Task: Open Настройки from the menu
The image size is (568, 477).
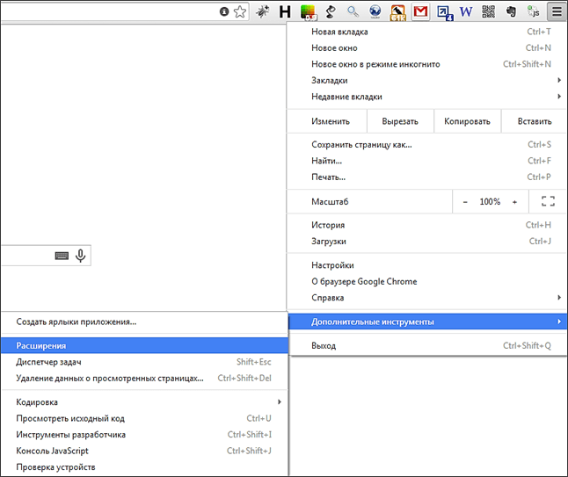Action: pos(332,265)
